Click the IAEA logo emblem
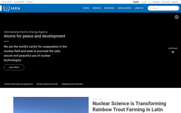 coord(7,8)
